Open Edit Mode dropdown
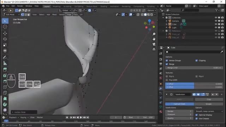 (x=11, y=14)
